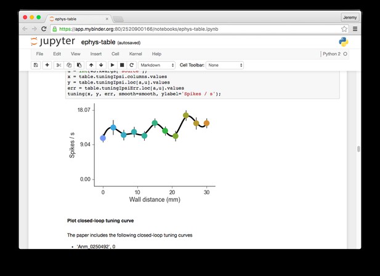Click the 'Anm_0250492', 0 list item

(x=96, y=246)
